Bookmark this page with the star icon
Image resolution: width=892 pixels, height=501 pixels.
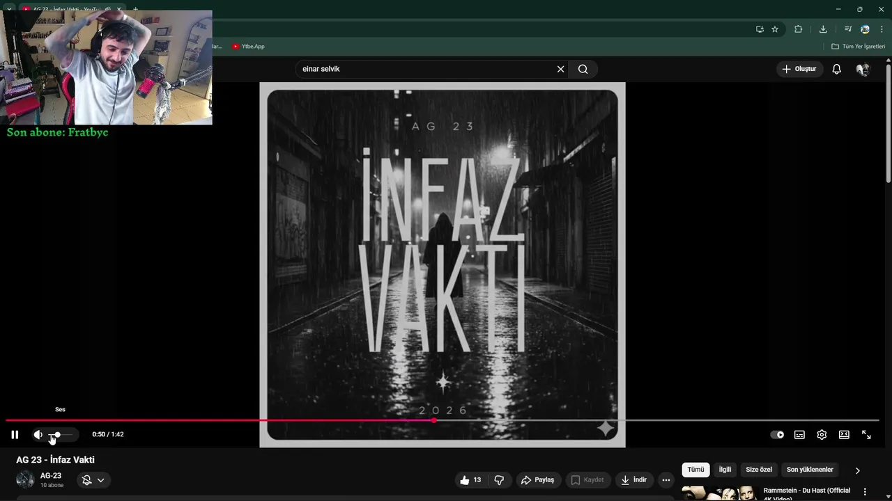[x=775, y=29]
